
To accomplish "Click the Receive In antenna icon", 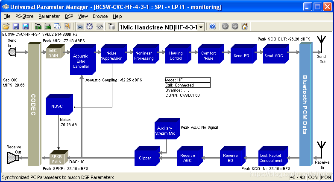I will point(321,150).
